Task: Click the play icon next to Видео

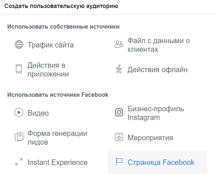Action: [19, 112]
